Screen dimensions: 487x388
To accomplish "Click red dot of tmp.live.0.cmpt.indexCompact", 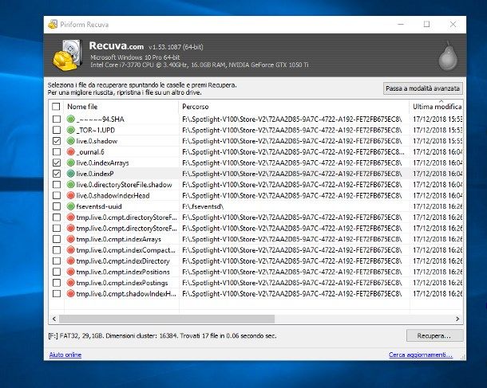I will coord(71,250).
